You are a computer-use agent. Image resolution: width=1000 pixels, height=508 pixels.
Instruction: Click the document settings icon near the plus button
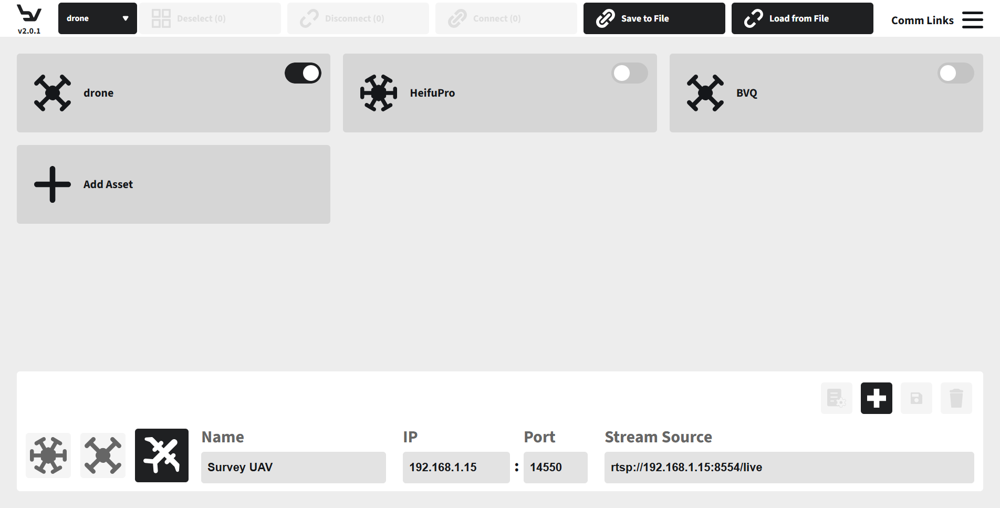[x=836, y=398]
